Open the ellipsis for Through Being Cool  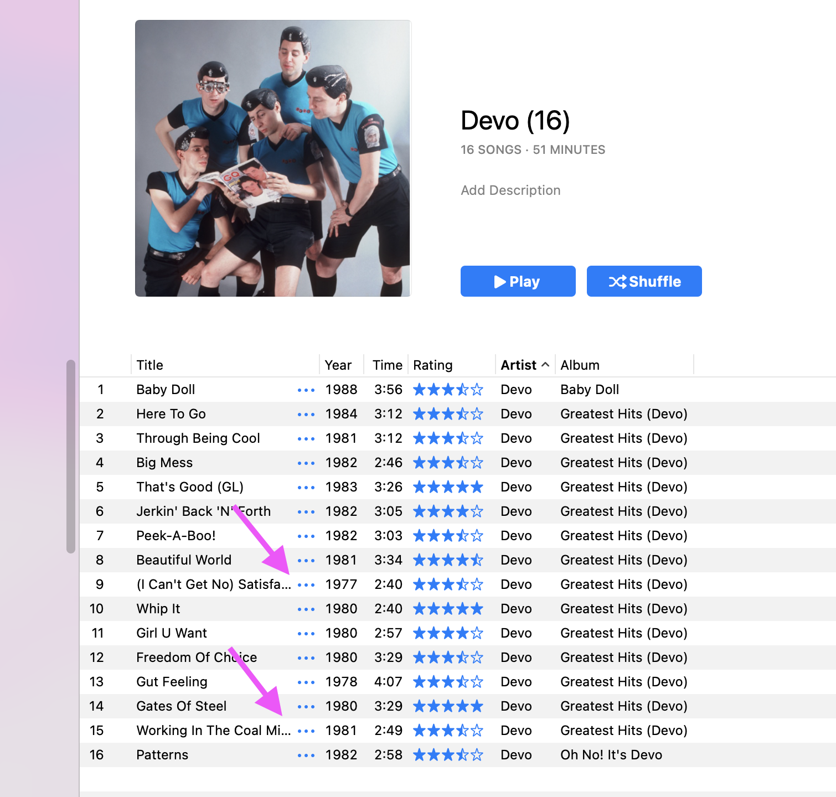click(x=306, y=439)
